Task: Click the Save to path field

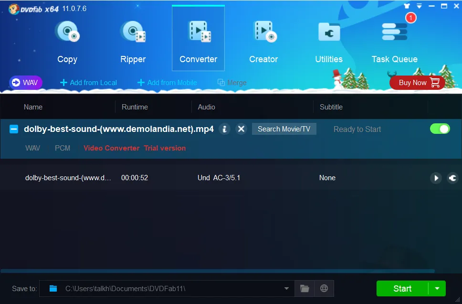Action: 167,288
